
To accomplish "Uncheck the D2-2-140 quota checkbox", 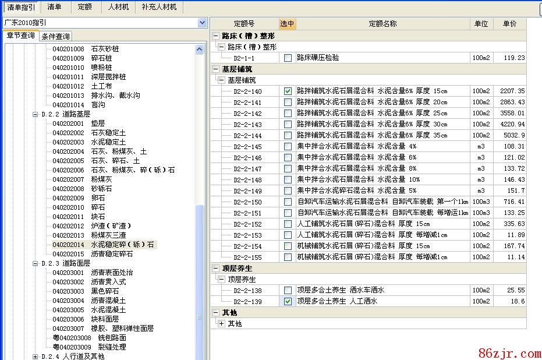I will click(288, 91).
